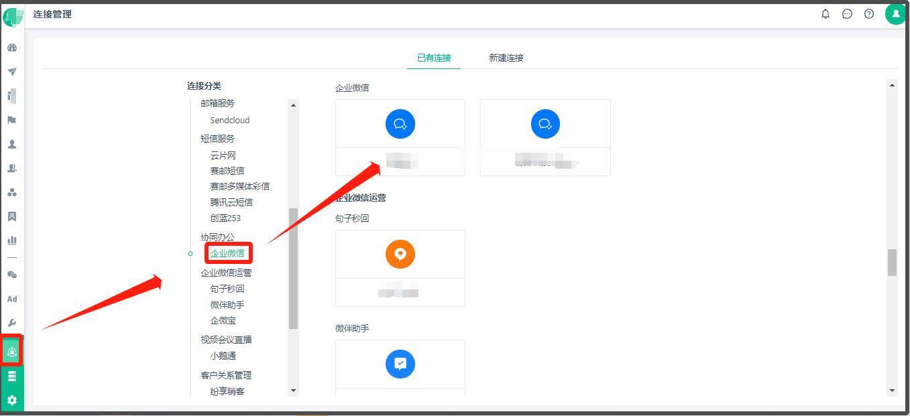
Task: Click 企业微信运营 heading in category tree
Action: (227, 273)
